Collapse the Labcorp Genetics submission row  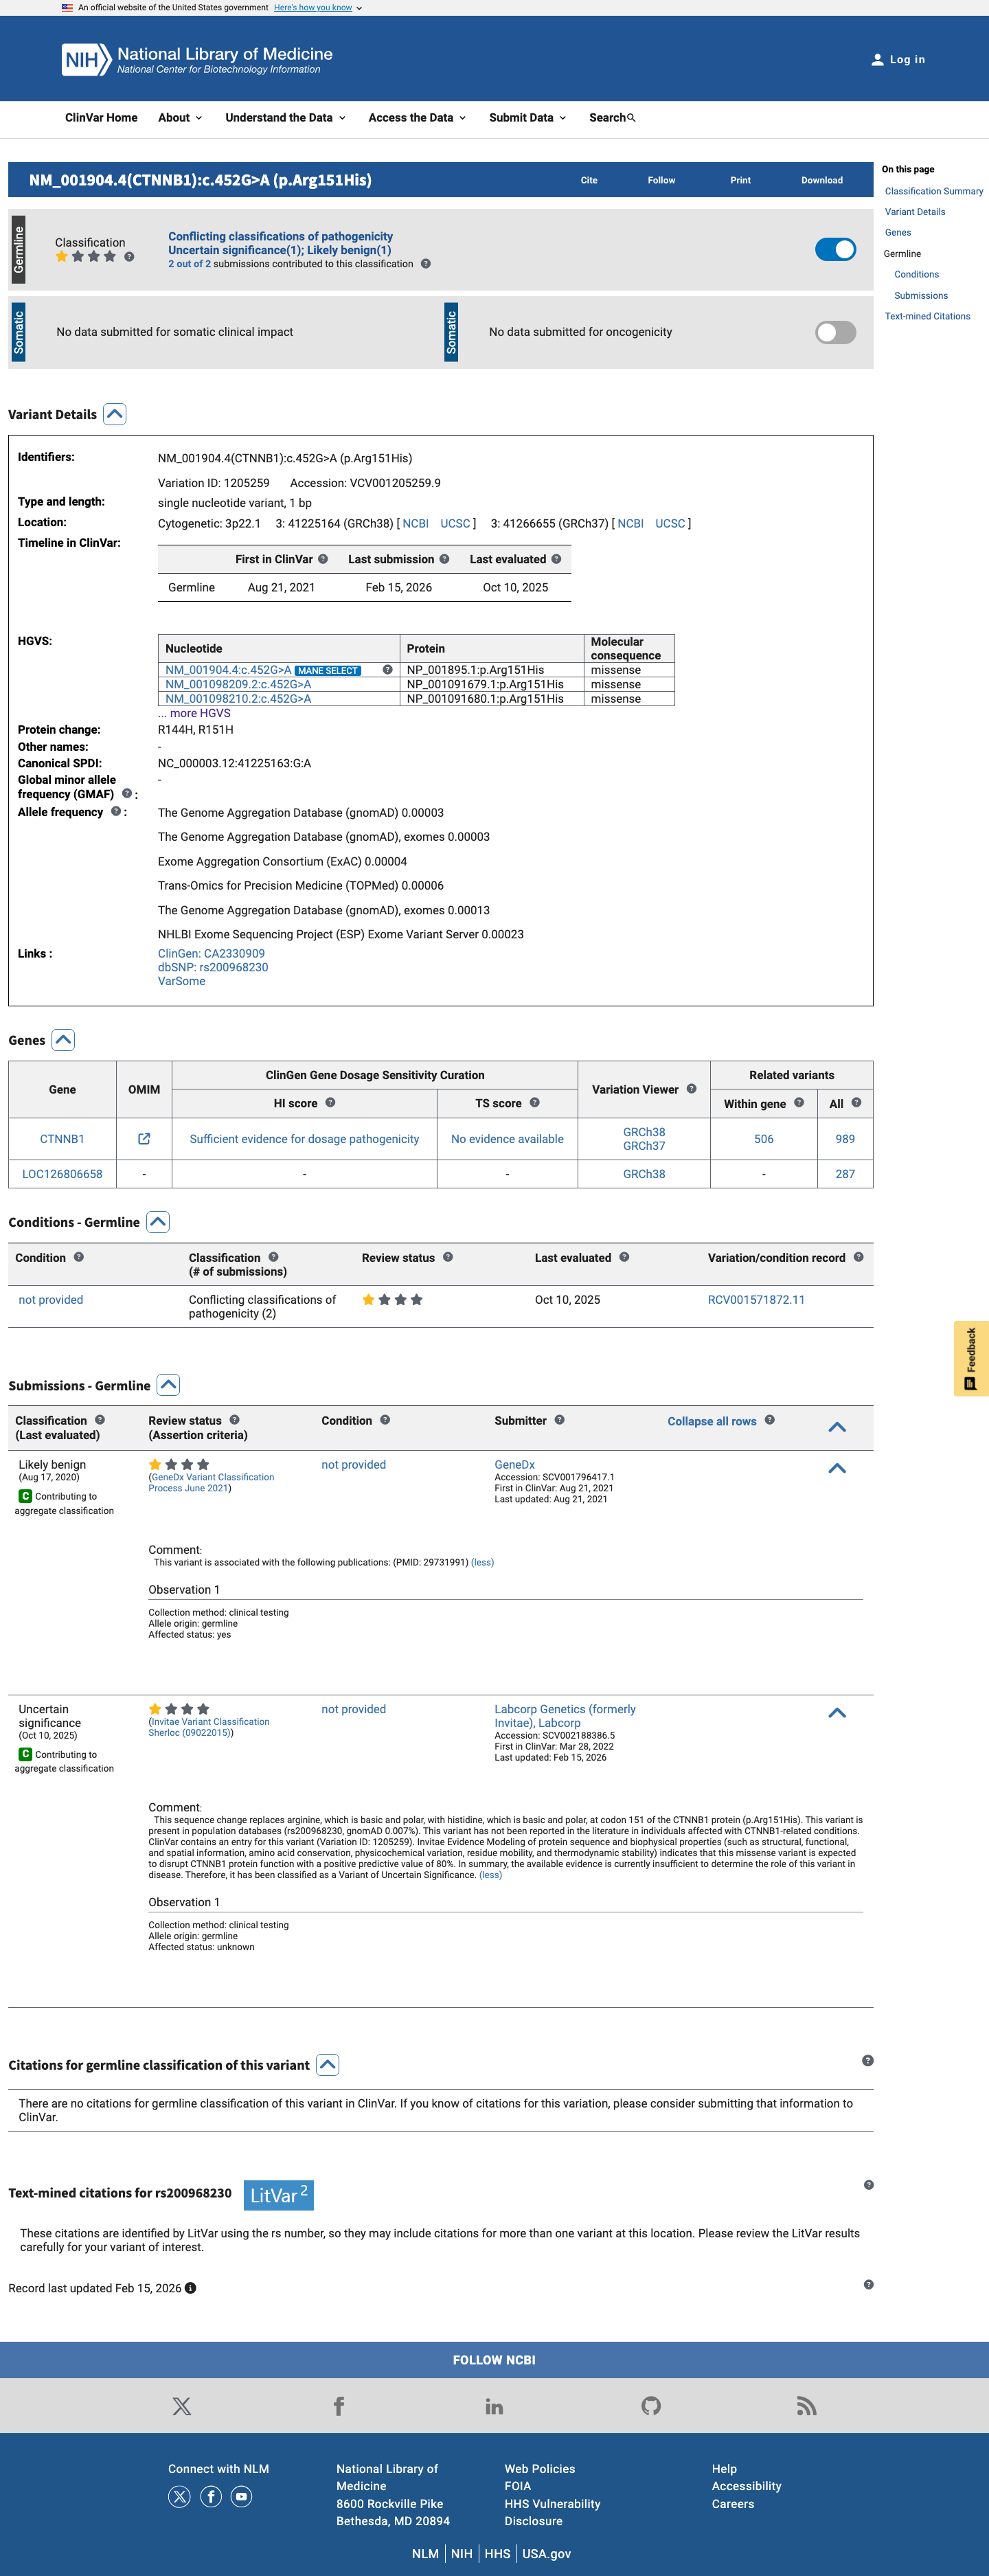click(837, 1713)
